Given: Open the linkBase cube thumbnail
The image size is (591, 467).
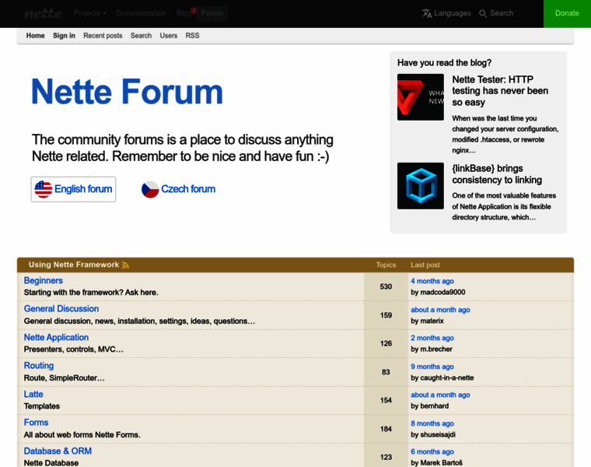Looking at the screenshot, I should 420,186.
